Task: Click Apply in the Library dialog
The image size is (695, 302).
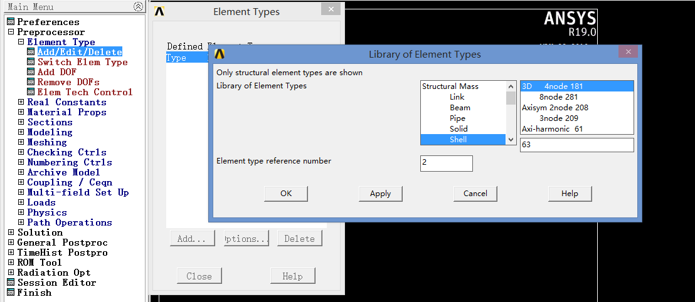Action: click(380, 194)
